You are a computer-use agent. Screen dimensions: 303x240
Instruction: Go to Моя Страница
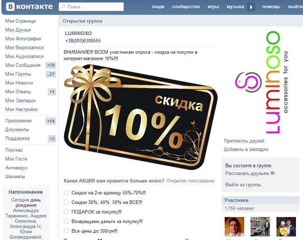tap(20, 21)
